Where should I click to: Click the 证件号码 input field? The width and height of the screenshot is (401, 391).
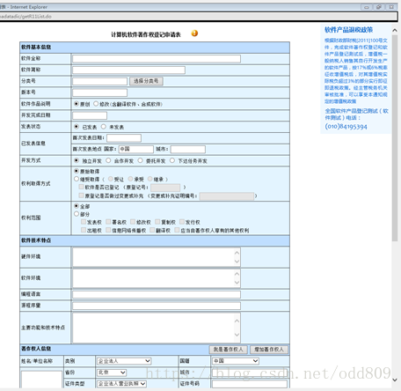click(250, 384)
